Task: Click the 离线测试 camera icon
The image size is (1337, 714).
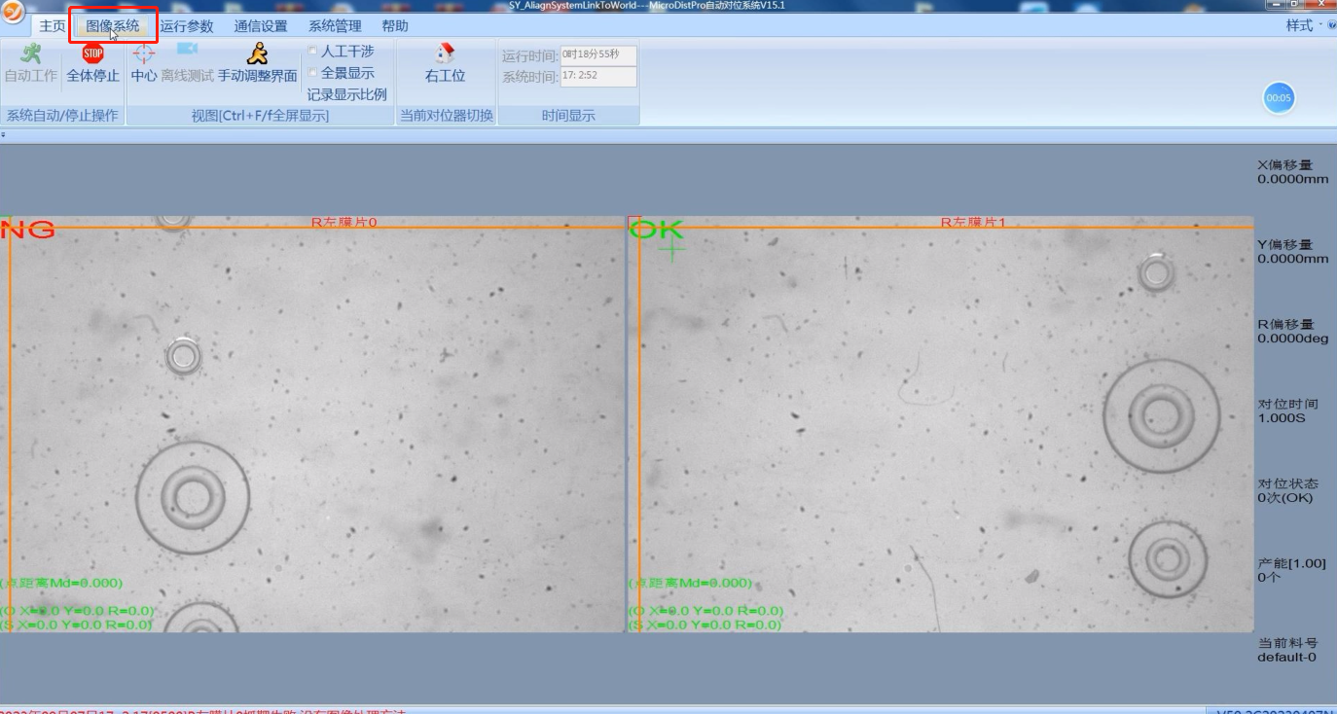Action: 187,51
